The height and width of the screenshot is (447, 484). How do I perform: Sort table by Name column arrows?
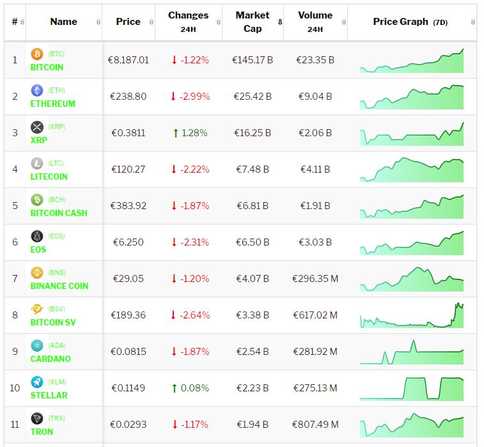pos(98,22)
